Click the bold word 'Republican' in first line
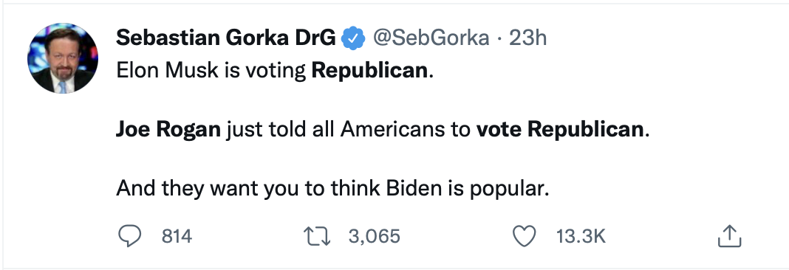Viewport: 789px width, 270px height. coord(370,70)
